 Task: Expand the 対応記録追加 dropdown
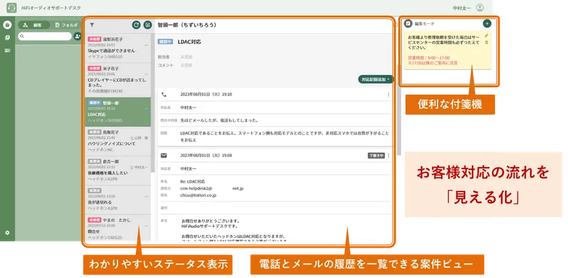point(376,79)
